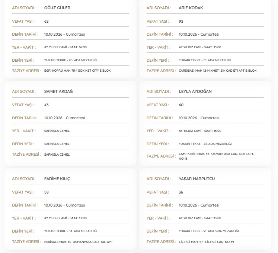Click age value 62 for Oğuz Güler

(46, 22)
